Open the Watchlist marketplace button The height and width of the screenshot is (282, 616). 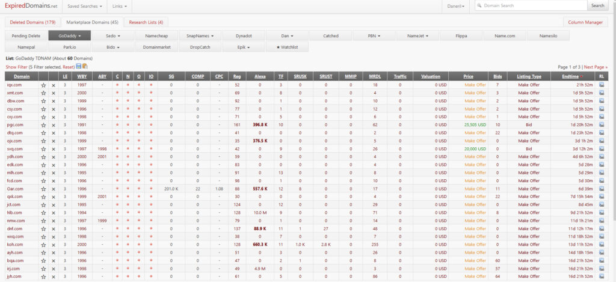pyautogui.click(x=287, y=47)
